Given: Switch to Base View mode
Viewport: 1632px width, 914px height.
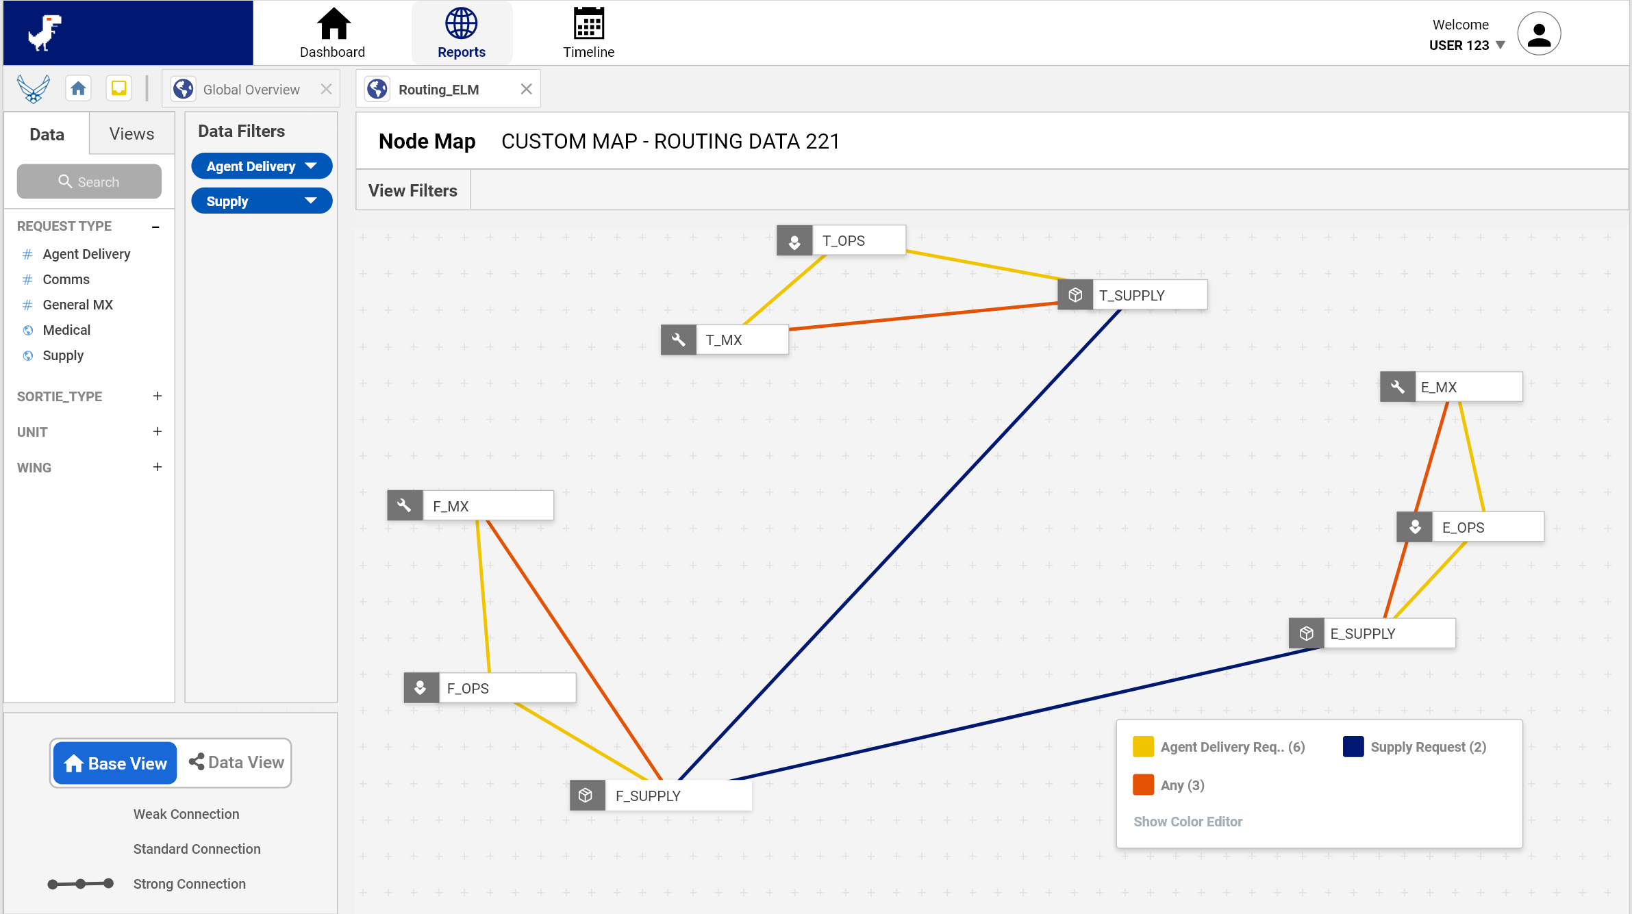Looking at the screenshot, I should click(x=115, y=763).
